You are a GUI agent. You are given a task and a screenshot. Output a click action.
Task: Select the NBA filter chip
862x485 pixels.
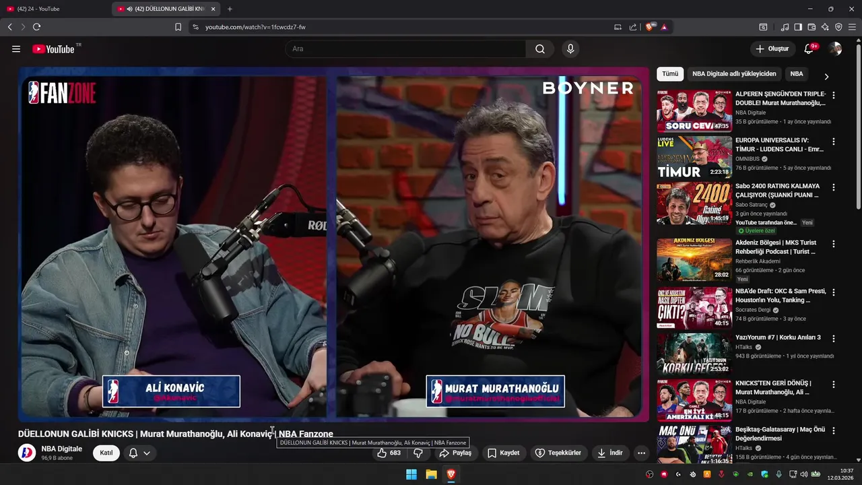(x=797, y=74)
